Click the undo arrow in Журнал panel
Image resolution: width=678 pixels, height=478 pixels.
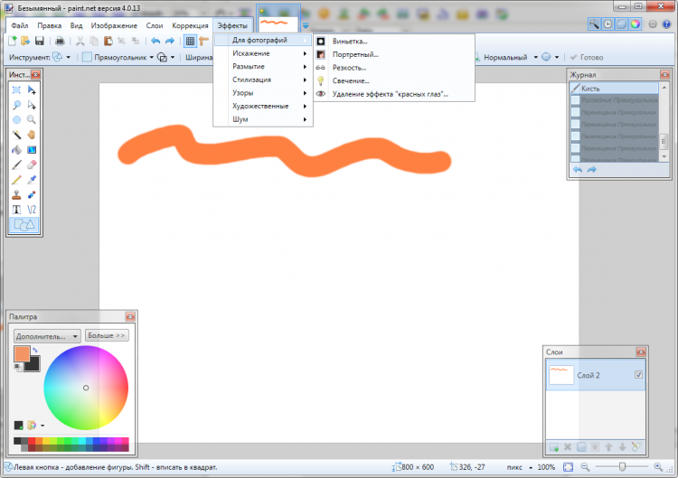(x=578, y=169)
